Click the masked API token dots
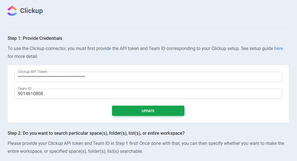Image resolution: width=297 pixels, height=161 pixels. [51, 77]
